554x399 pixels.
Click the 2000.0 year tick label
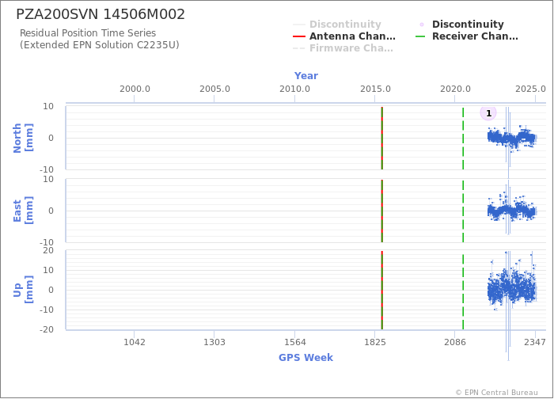pos(135,89)
